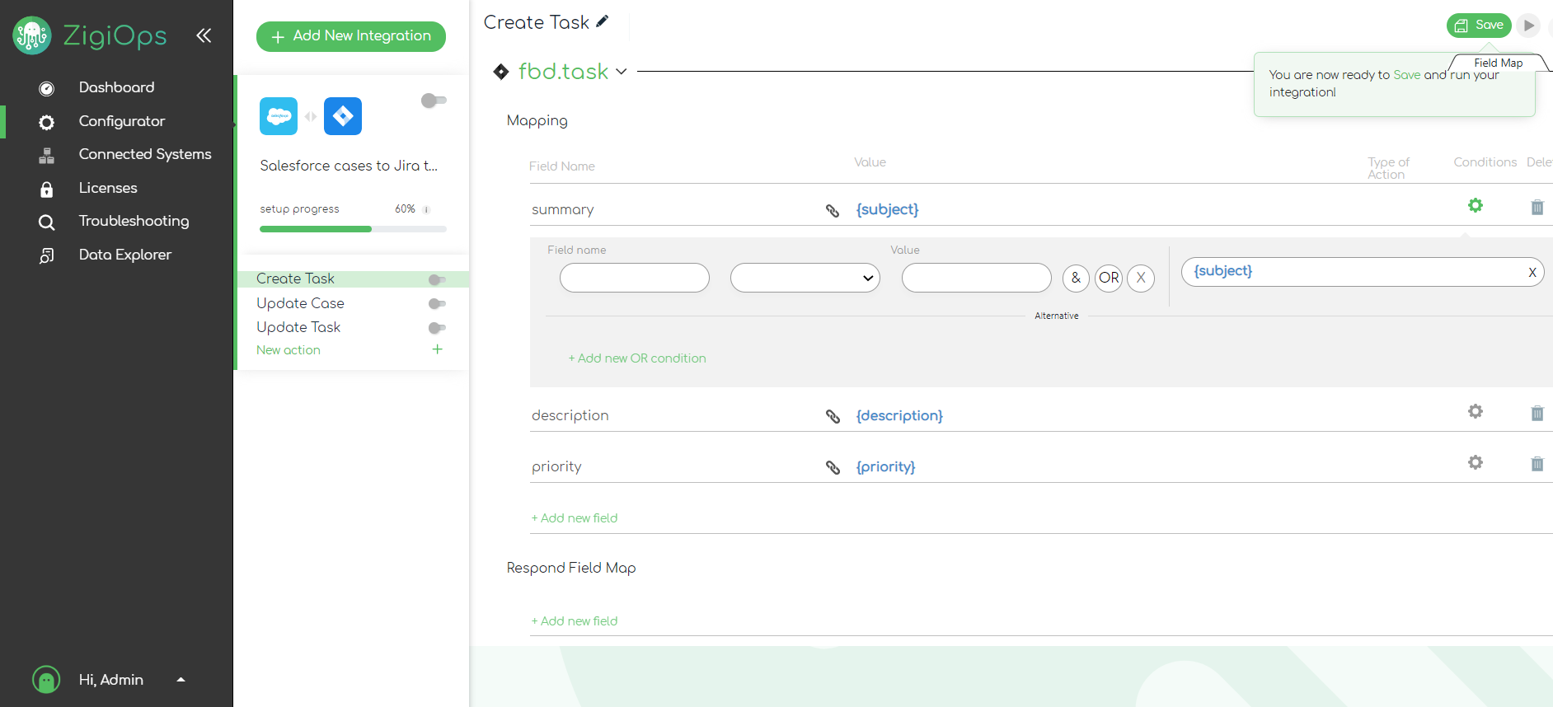1553x707 pixels.
Task: Click the plus icon beside New action
Action: pyautogui.click(x=438, y=349)
